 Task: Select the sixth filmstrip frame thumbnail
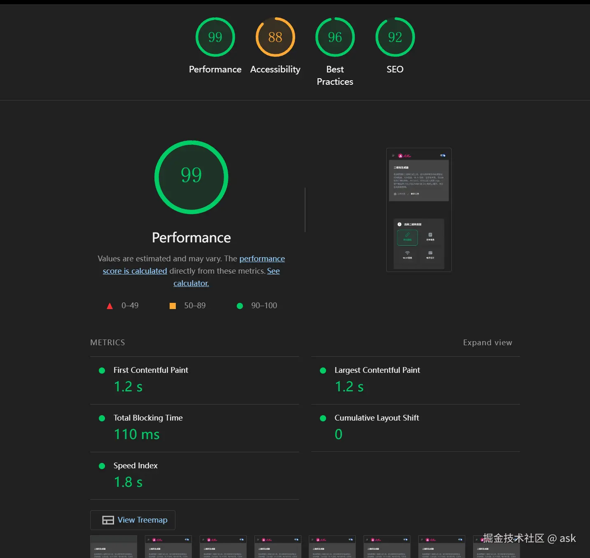[x=387, y=546]
